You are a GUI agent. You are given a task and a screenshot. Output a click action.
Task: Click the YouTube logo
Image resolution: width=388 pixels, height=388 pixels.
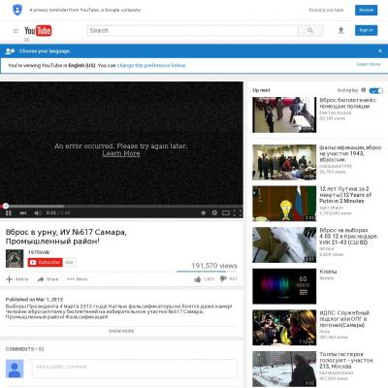coord(38,31)
